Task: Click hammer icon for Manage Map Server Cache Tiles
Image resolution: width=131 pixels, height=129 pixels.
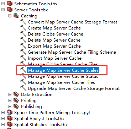Action: 23,82
